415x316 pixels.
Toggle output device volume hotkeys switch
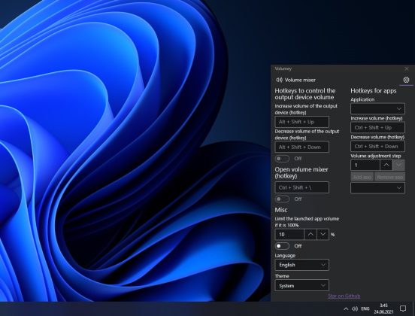pos(282,159)
